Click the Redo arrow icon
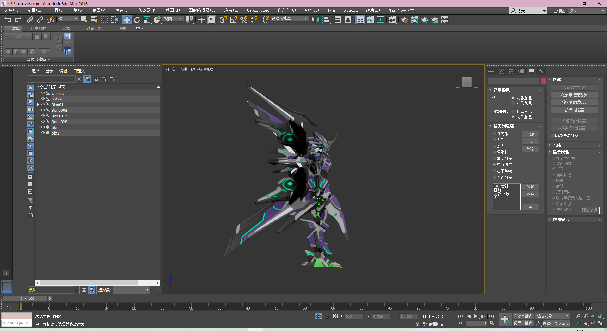Image resolution: width=607 pixels, height=331 pixels. click(x=18, y=20)
